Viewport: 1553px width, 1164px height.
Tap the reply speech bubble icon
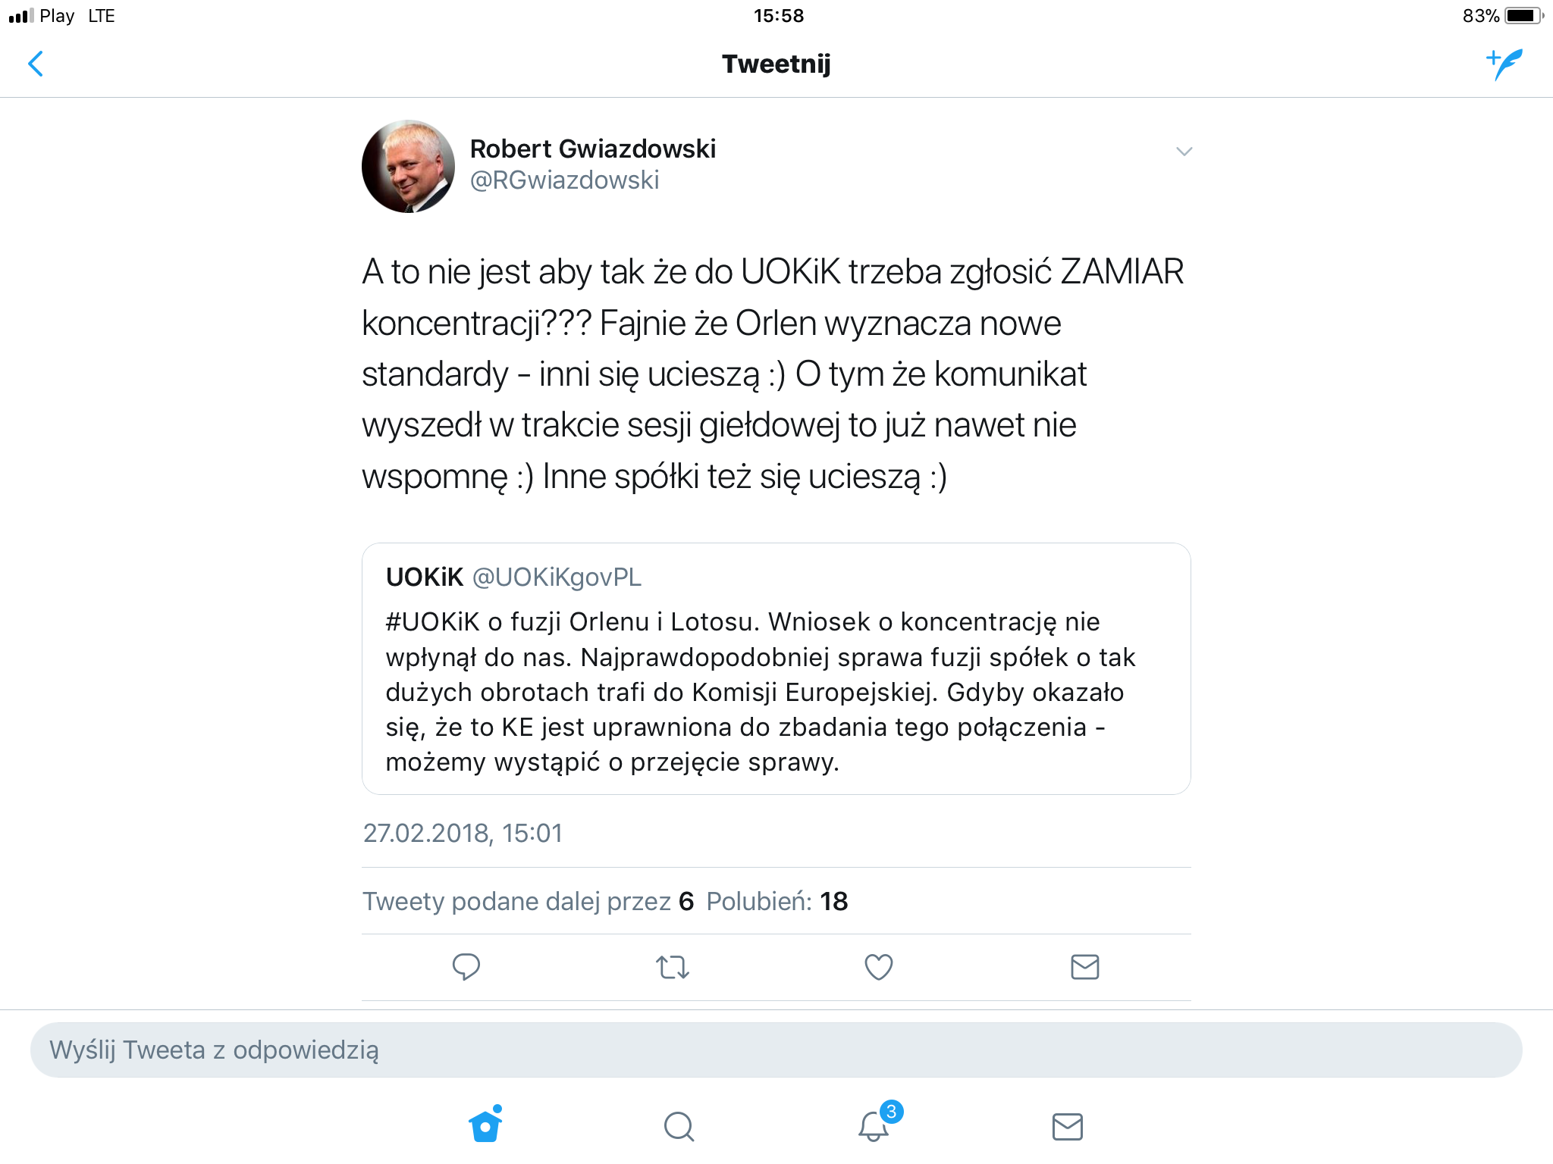(x=466, y=967)
